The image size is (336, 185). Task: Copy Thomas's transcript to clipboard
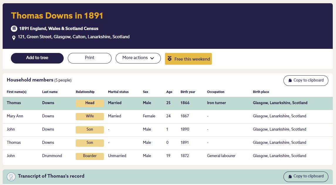pos(305,176)
